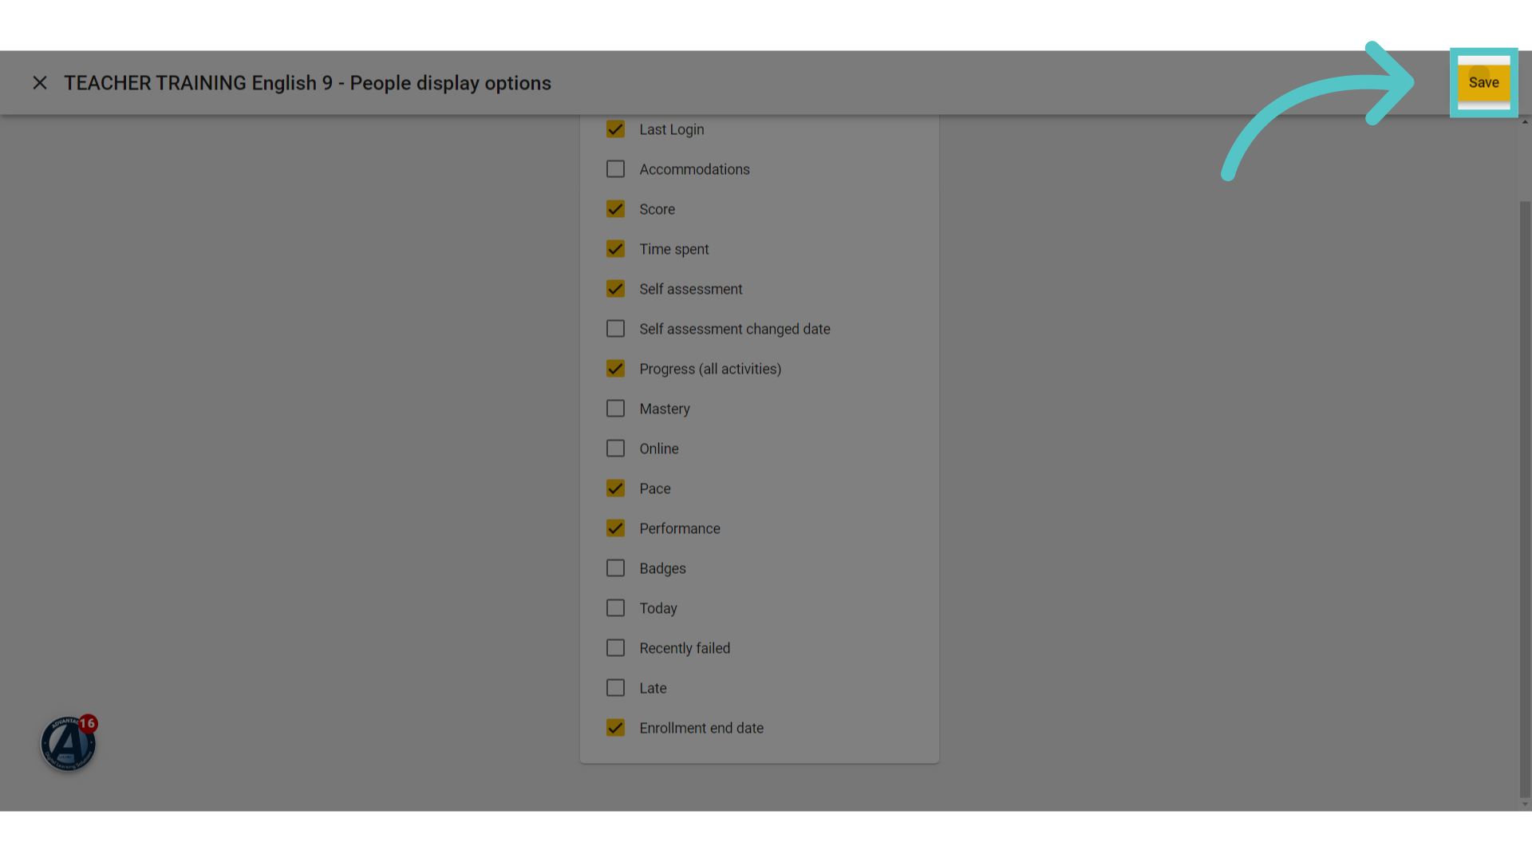This screenshot has height=862, width=1532.
Task: Uncheck the Last Login checkbox
Action: tap(615, 129)
